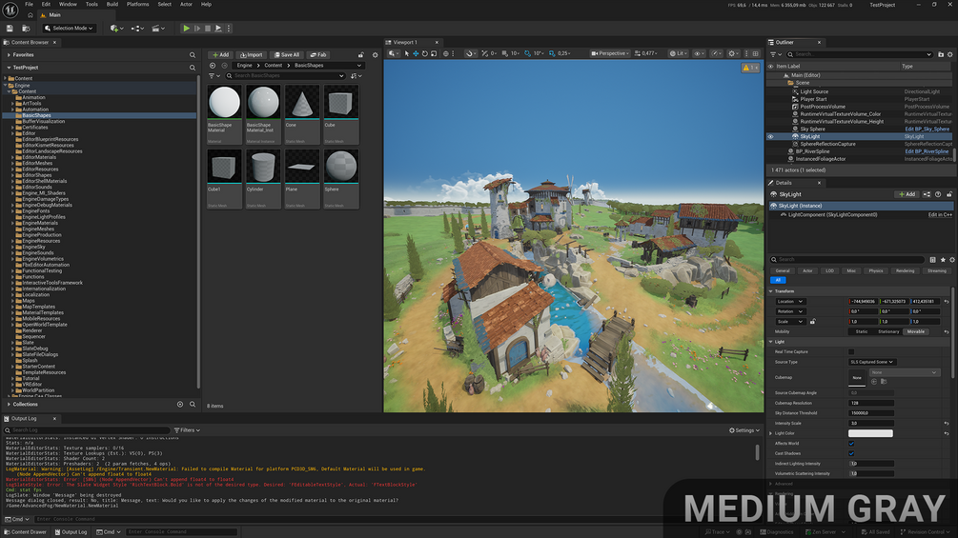
Task: Select the EngineMaterials folder in the tree
Action: pos(40,223)
